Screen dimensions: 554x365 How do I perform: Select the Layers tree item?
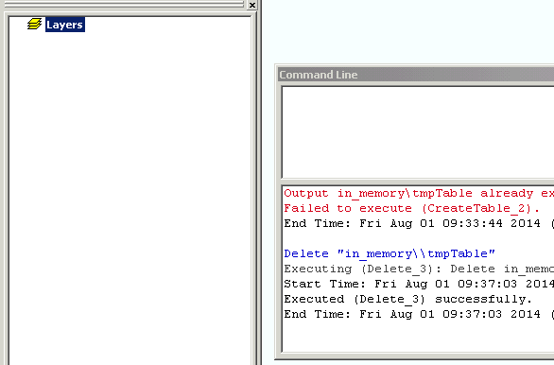[65, 25]
